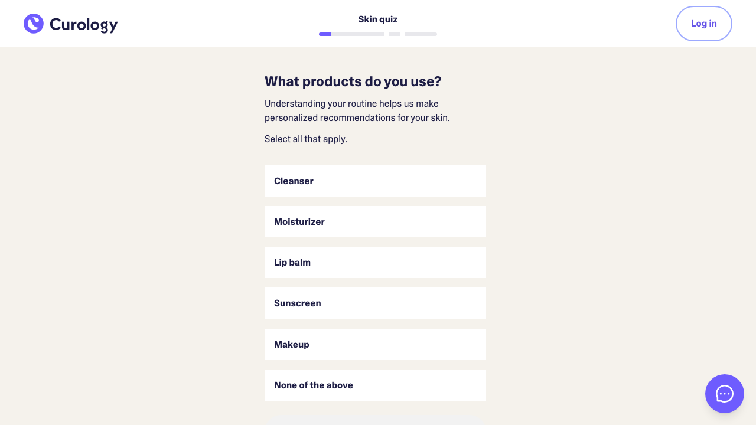Click the white header bar's empty area

pyautogui.click(x=532, y=24)
